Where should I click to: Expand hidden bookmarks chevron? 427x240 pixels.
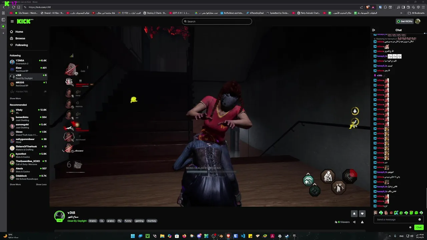click(401, 13)
